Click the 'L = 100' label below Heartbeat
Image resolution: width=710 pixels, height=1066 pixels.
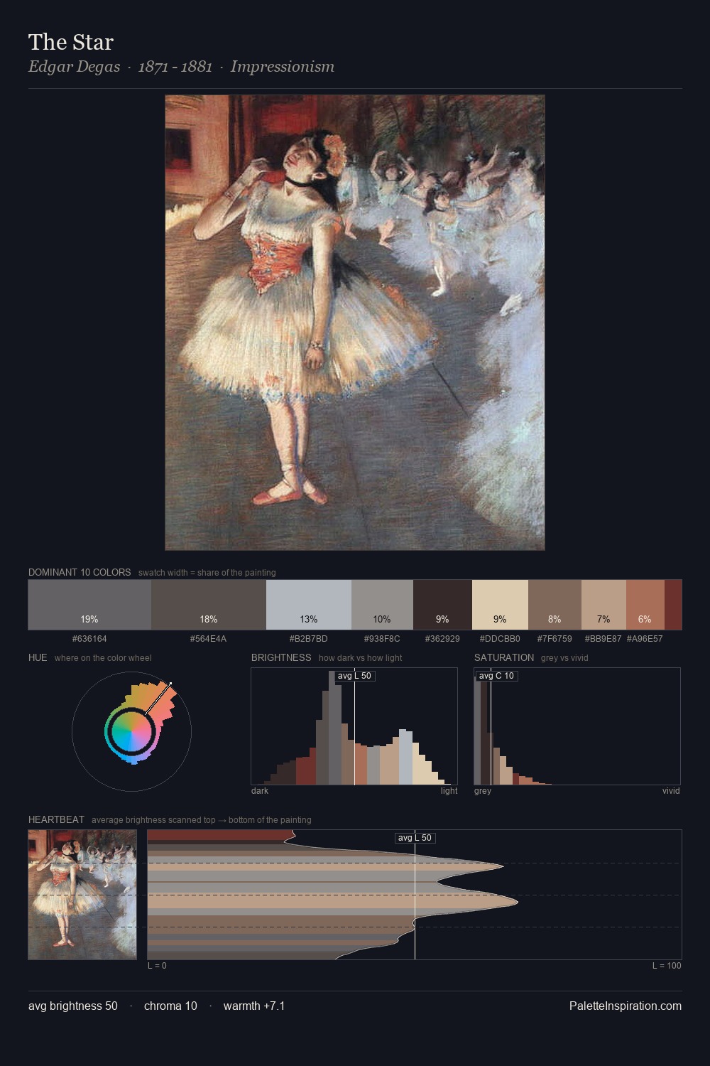click(x=667, y=966)
